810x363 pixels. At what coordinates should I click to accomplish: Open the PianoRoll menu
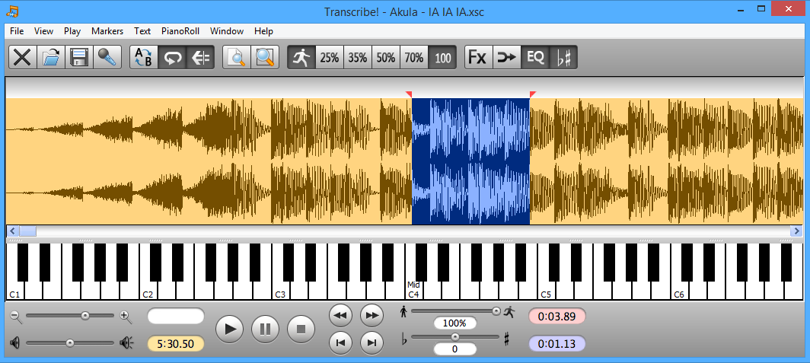pyautogui.click(x=180, y=31)
